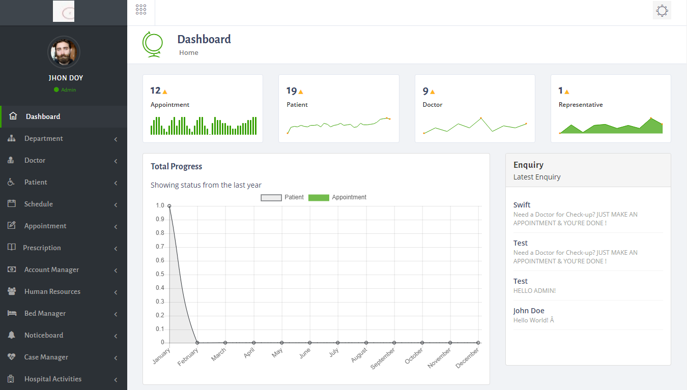
Task: Open the Account Manager menu item
Action: point(51,269)
